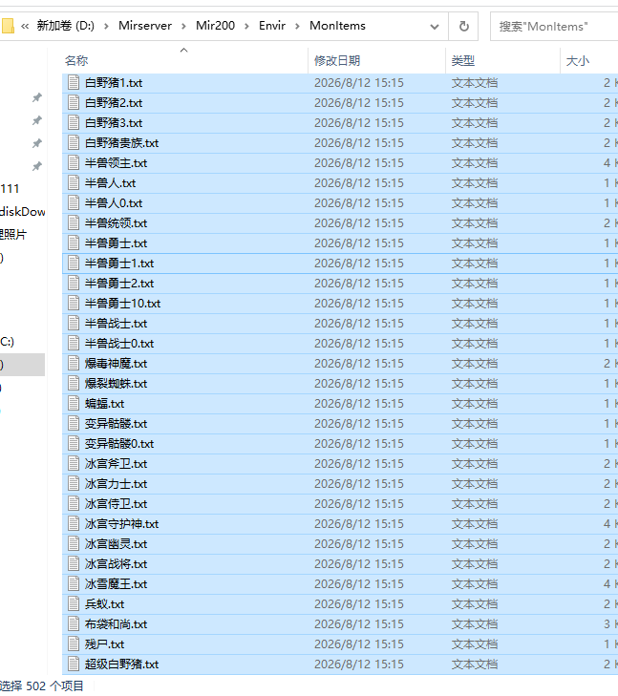Viewport: 618px width, 696px height.
Task: Click file icon of 半兽勇士10.txt
Action: [74, 304]
